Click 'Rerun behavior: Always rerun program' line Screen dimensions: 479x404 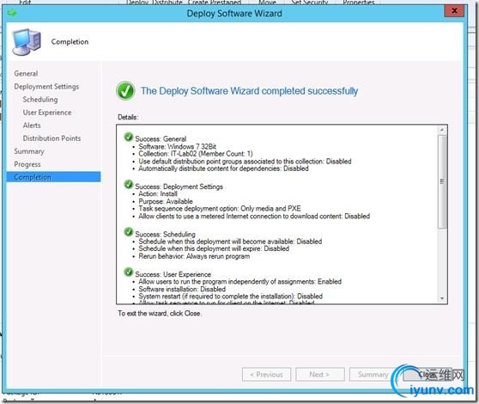coord(194,256)
